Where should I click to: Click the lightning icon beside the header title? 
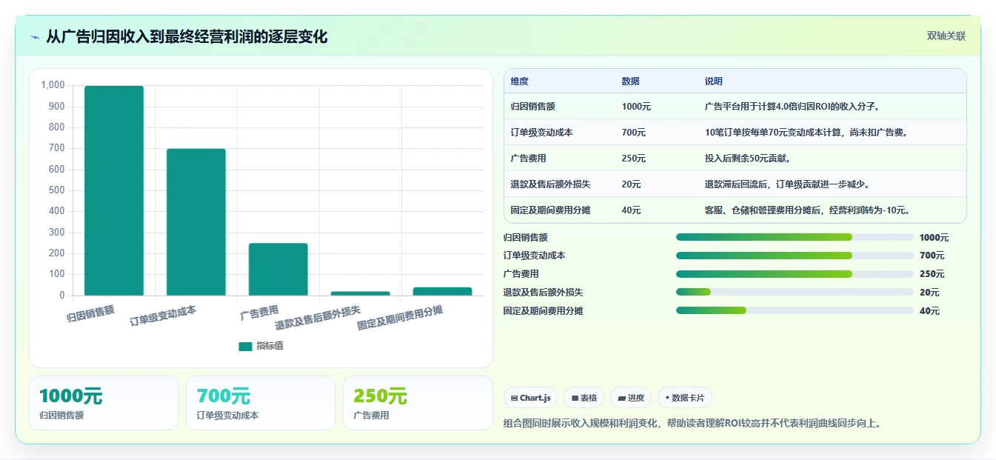36,37
